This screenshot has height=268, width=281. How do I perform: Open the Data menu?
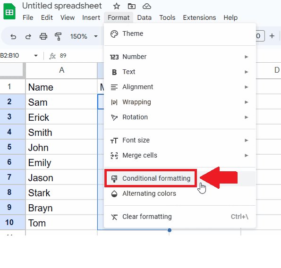click(144, 17)
